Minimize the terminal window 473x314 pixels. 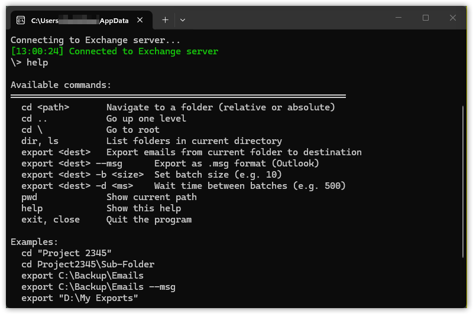(399, 18)
